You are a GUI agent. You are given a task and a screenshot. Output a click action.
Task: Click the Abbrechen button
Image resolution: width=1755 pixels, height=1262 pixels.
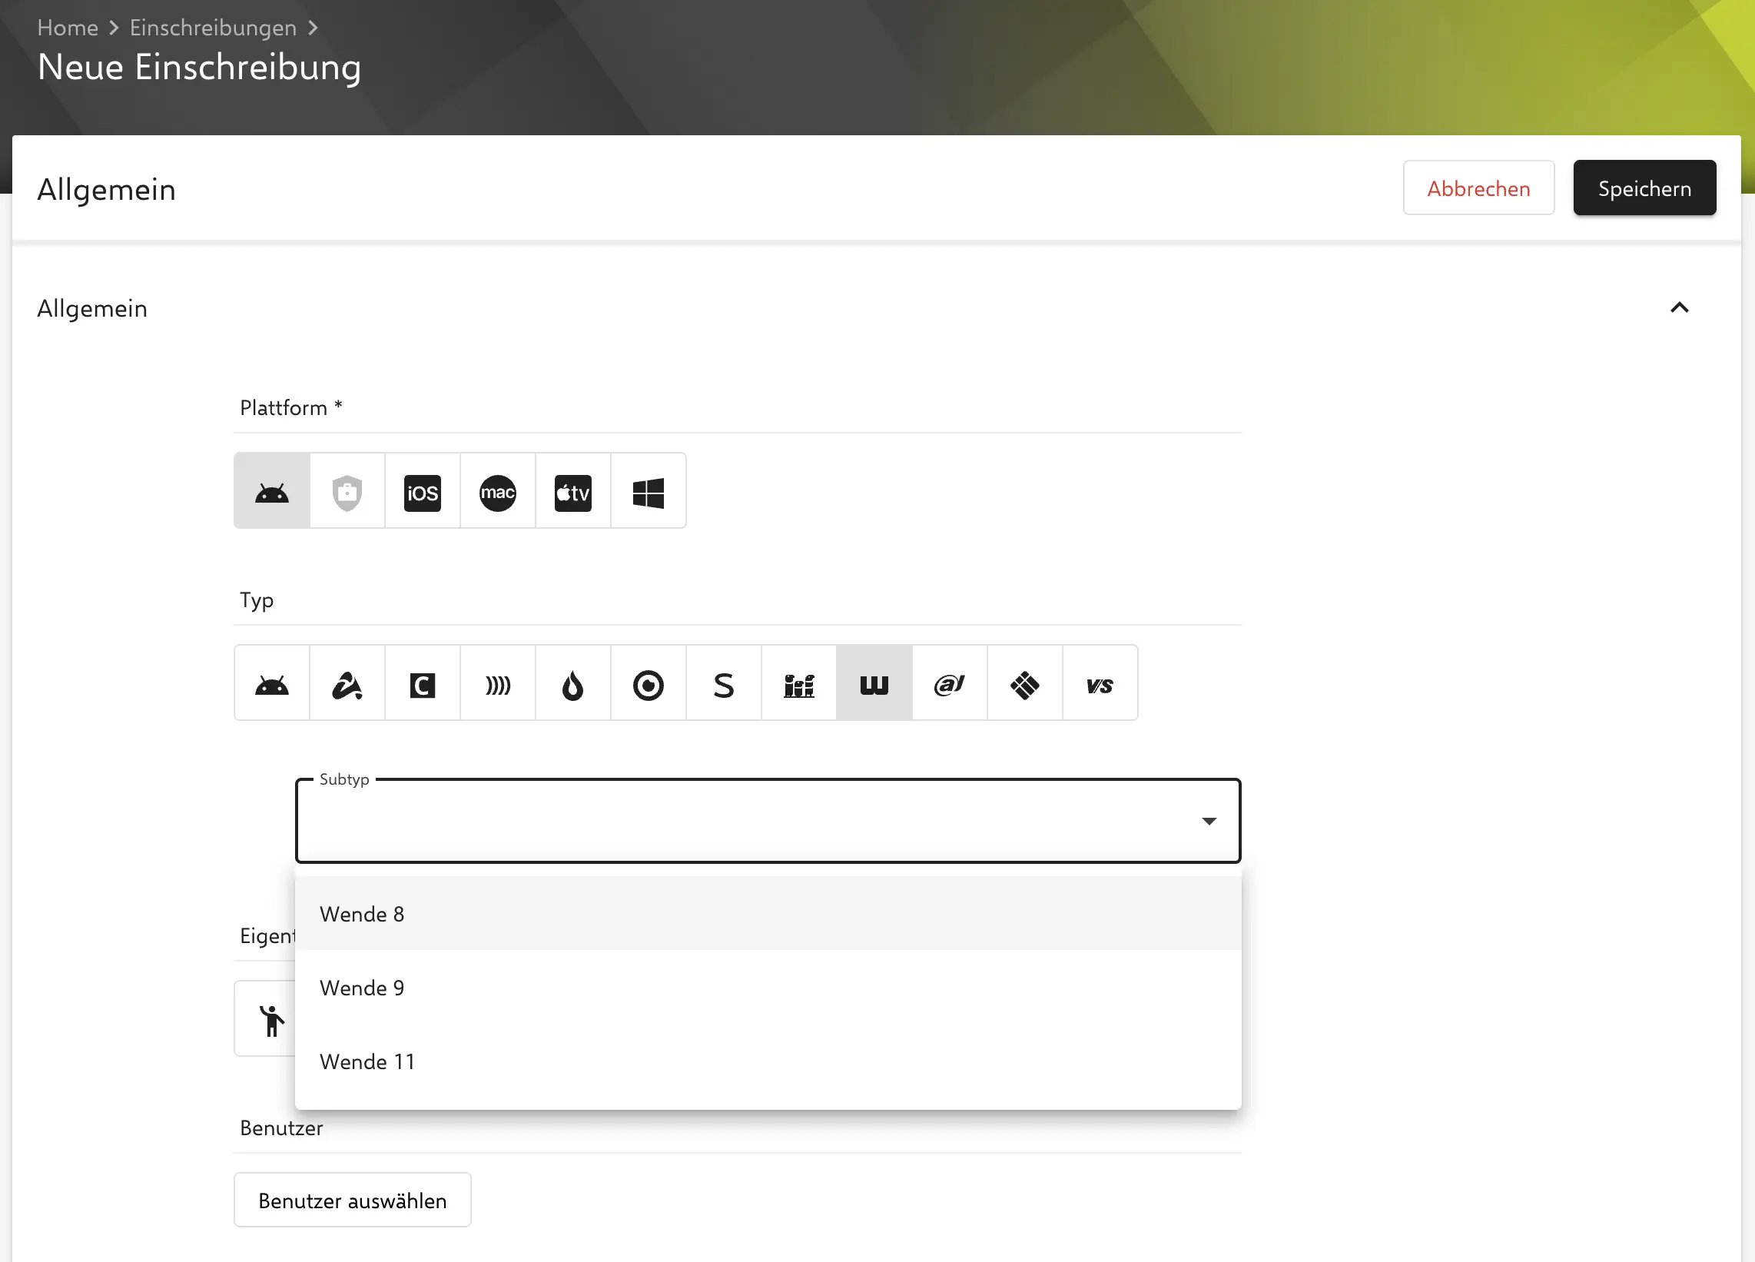(1477, 188)
